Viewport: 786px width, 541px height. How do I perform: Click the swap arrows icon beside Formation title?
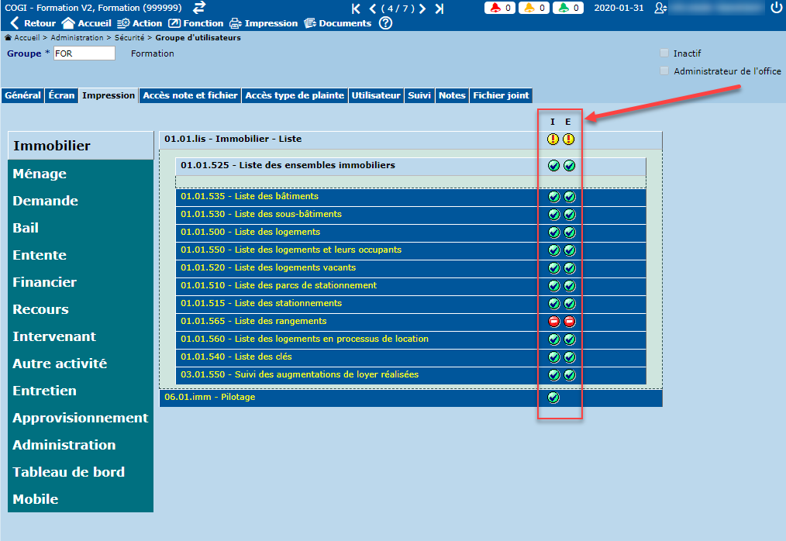pos(199,8)
